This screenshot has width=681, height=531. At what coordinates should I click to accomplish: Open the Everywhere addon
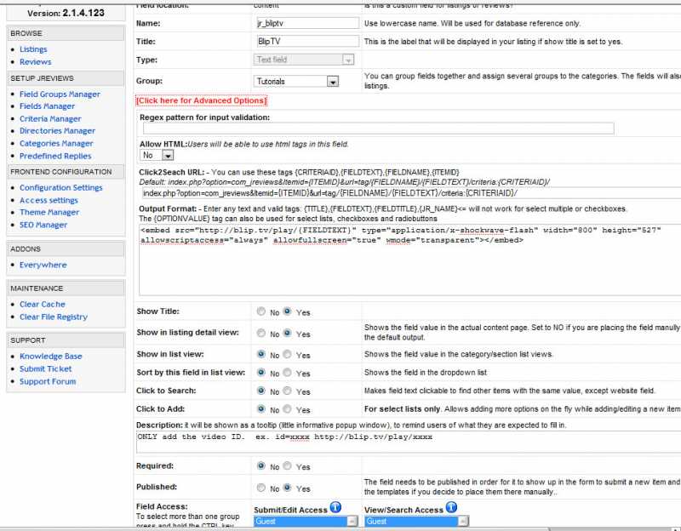(43, 265)
